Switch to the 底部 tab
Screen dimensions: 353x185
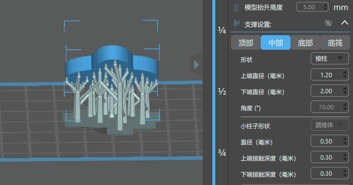(305, 42)
